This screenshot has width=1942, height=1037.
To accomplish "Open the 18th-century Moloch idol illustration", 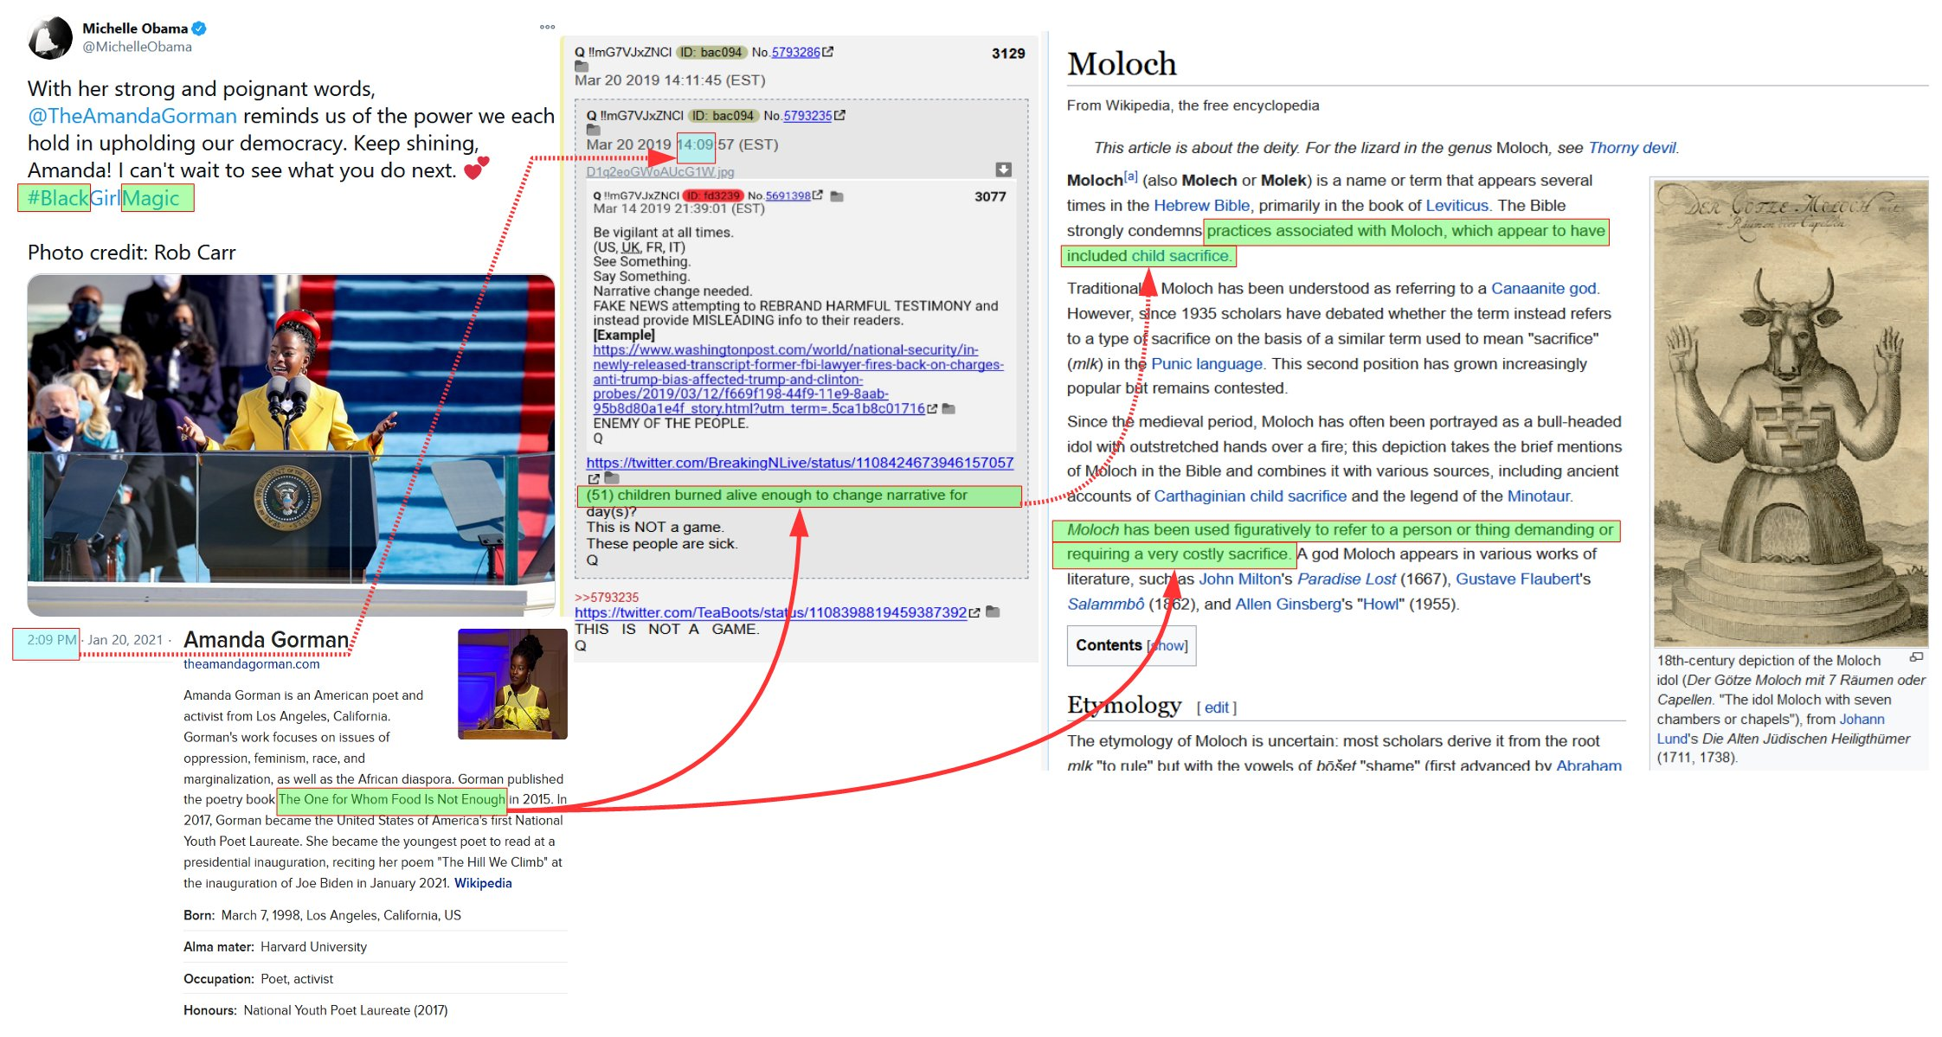I will pyautogui.click(x=1791, y=413).
